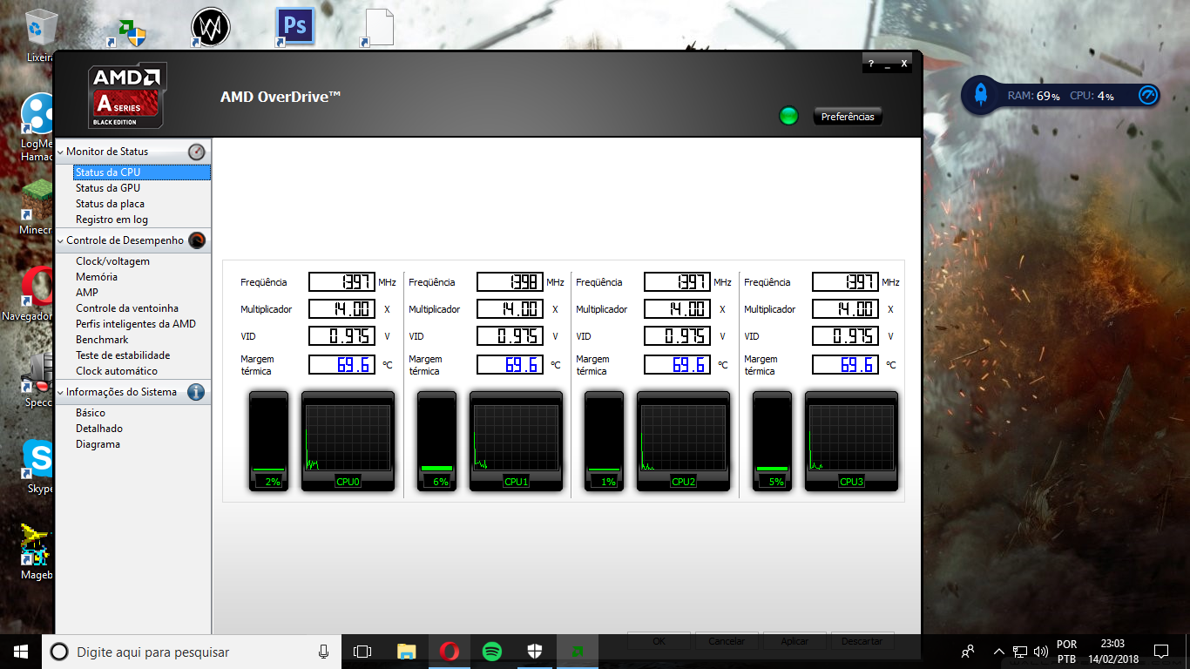Collapse the Informações do Sistema section
Screen dimensions: 1190x669
point(61,392)
